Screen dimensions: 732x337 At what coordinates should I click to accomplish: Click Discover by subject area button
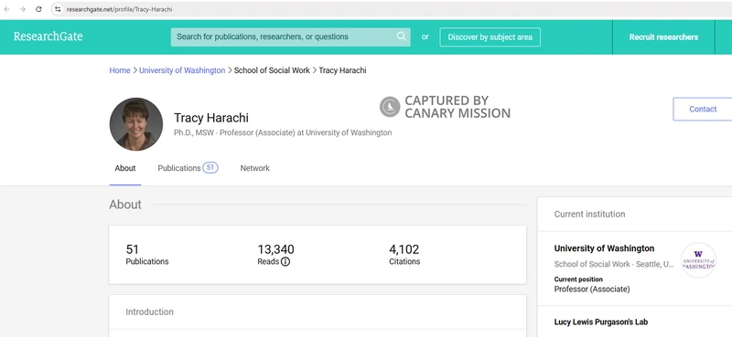490,37
